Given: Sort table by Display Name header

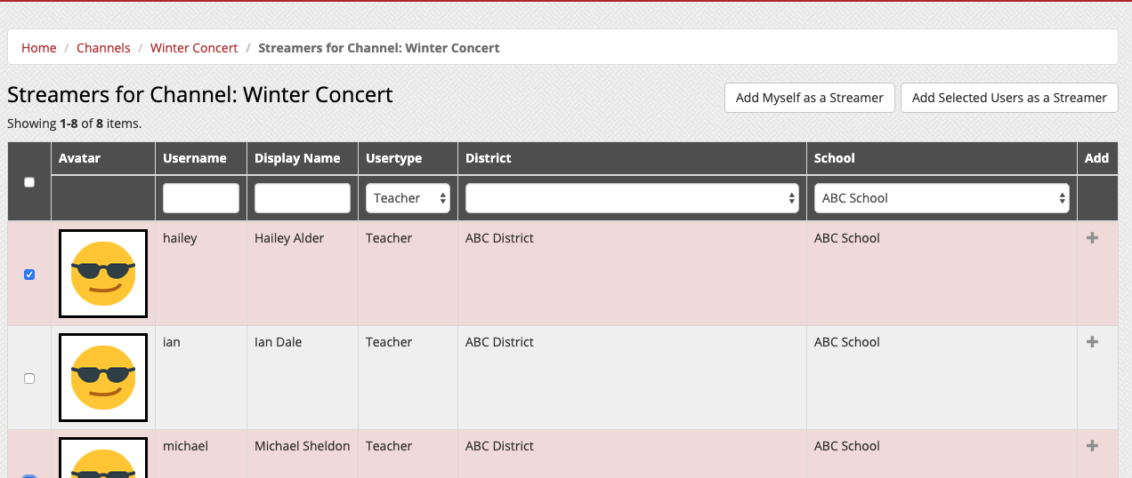Looking at the screenshot, I should coord(297,158).
